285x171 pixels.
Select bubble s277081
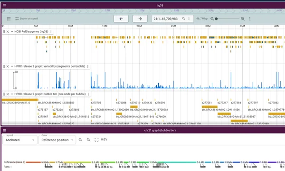pyautogui.click(x=207, y=103)
